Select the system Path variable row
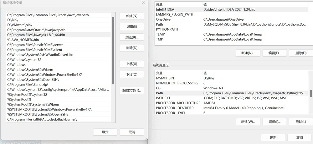Viewport: 313px width, 144px height. (232, 93)
